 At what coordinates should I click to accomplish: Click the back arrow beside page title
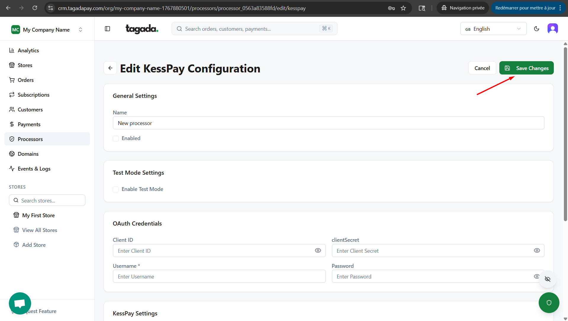pos(110,68)
